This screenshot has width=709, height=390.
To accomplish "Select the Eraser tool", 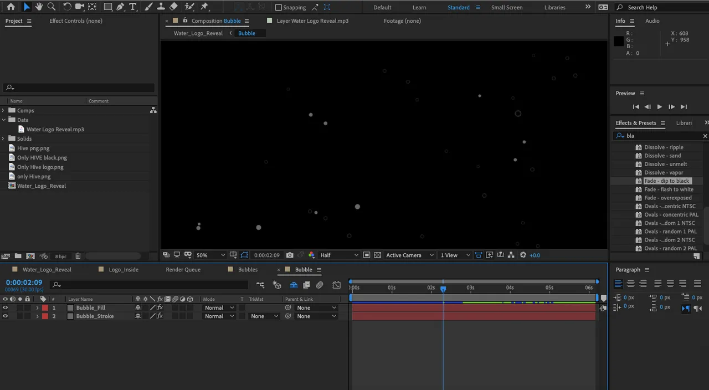I will (x=173, y=7).
